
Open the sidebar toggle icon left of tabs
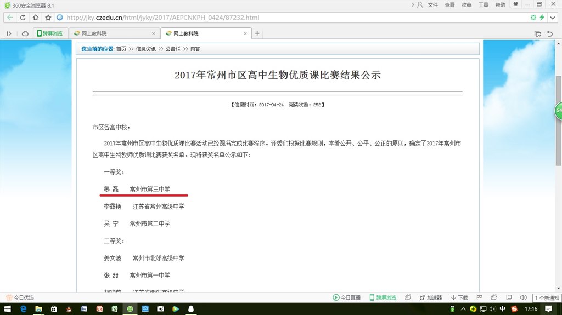tap(9, 33)
